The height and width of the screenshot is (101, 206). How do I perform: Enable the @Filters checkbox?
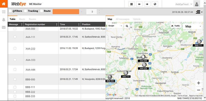coord(10,11)
